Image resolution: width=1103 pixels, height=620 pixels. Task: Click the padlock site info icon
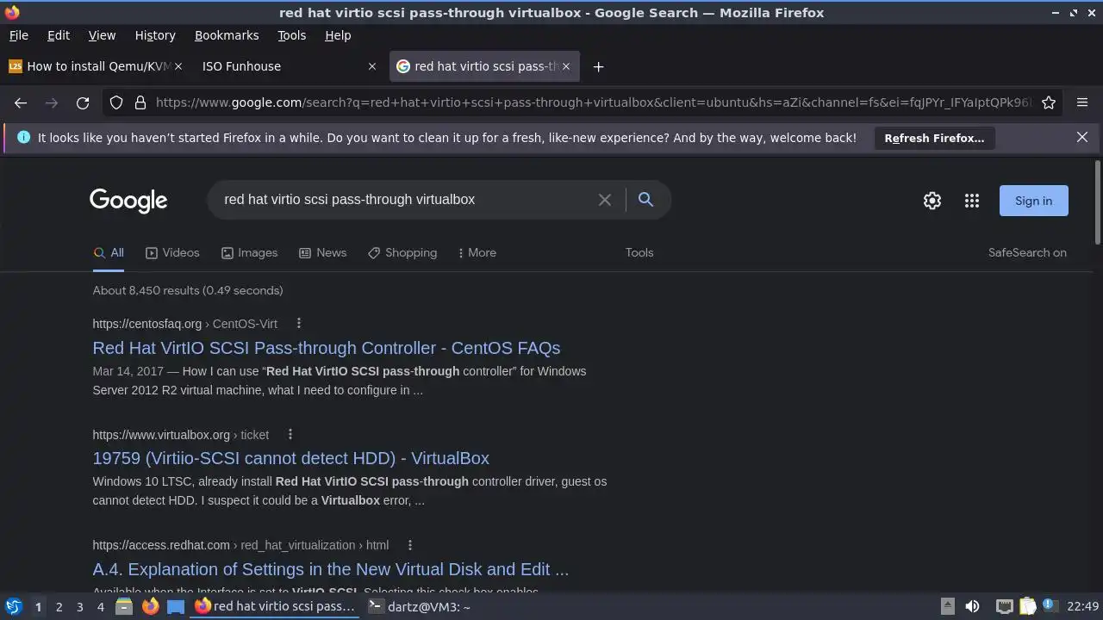(x=140, y=102)
